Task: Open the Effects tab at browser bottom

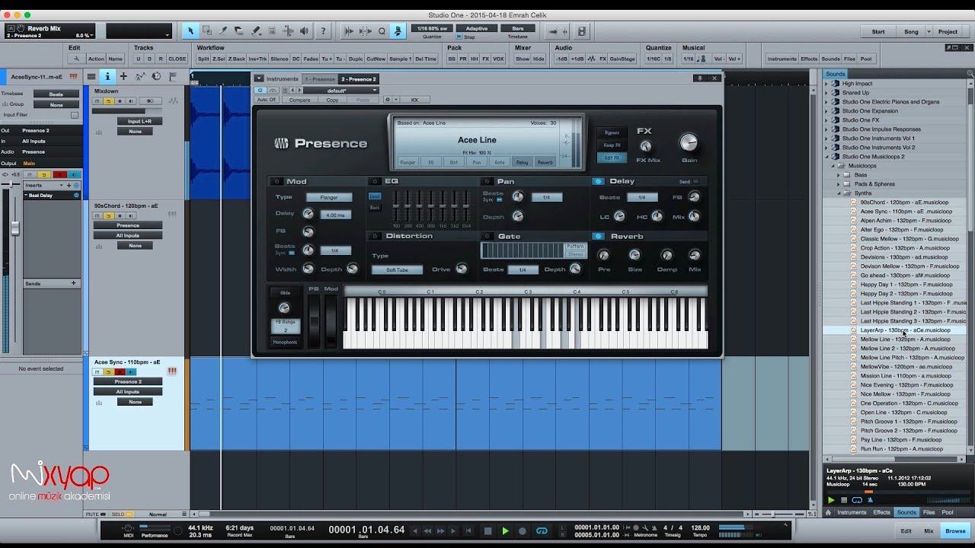Action: tap(881, 512)
